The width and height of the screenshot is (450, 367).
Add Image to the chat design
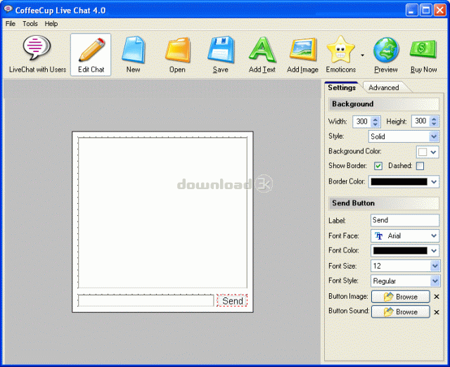303,55
